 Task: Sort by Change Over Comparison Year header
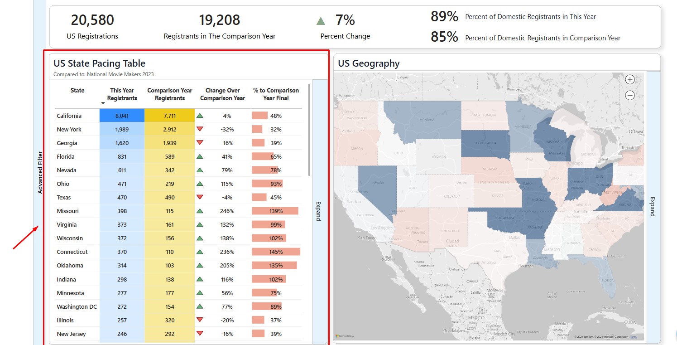coord(222,94)
